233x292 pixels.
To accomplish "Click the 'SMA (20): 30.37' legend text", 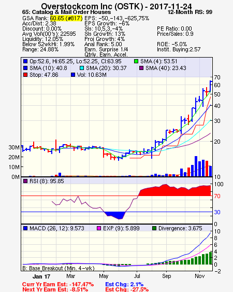I will coord(106,68).
